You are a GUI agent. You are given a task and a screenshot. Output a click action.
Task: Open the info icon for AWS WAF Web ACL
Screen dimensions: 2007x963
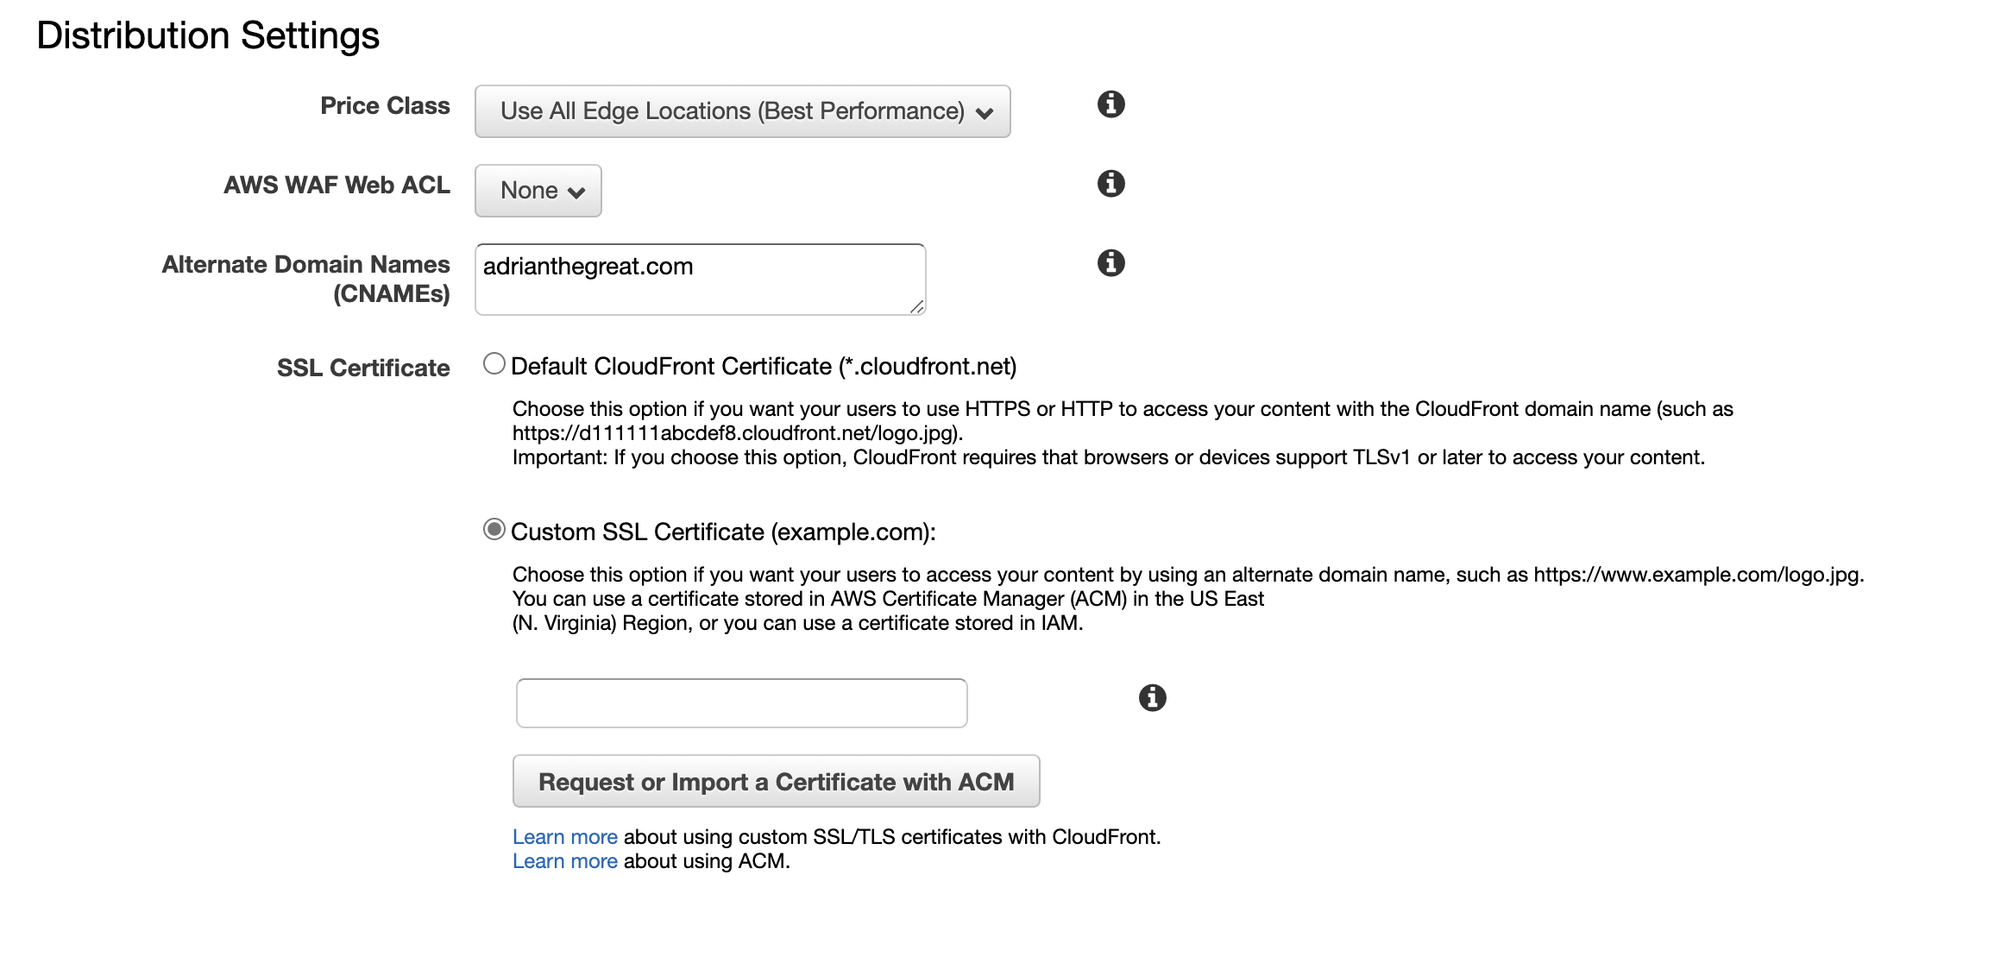1110,183
